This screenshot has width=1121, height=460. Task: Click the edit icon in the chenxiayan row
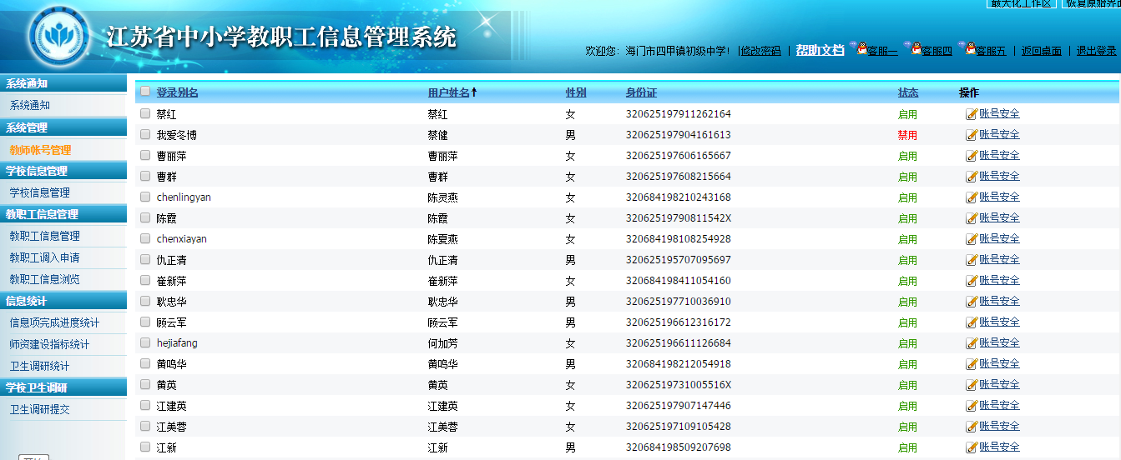click(972, 239)
